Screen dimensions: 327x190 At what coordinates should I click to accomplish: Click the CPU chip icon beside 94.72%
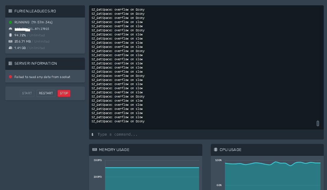pos(10,35)
